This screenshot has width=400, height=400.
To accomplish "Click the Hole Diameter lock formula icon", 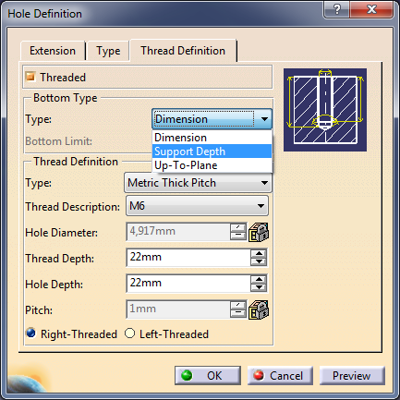I will click(259, 232).
